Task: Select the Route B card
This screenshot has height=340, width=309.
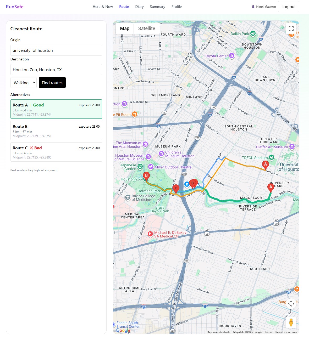Action: 56,131
